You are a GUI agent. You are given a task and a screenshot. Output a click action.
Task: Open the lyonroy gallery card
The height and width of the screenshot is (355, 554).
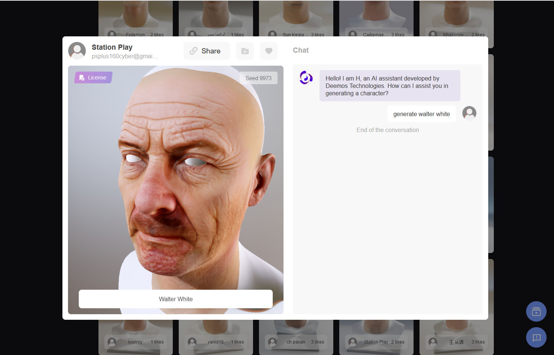(136, 337)
